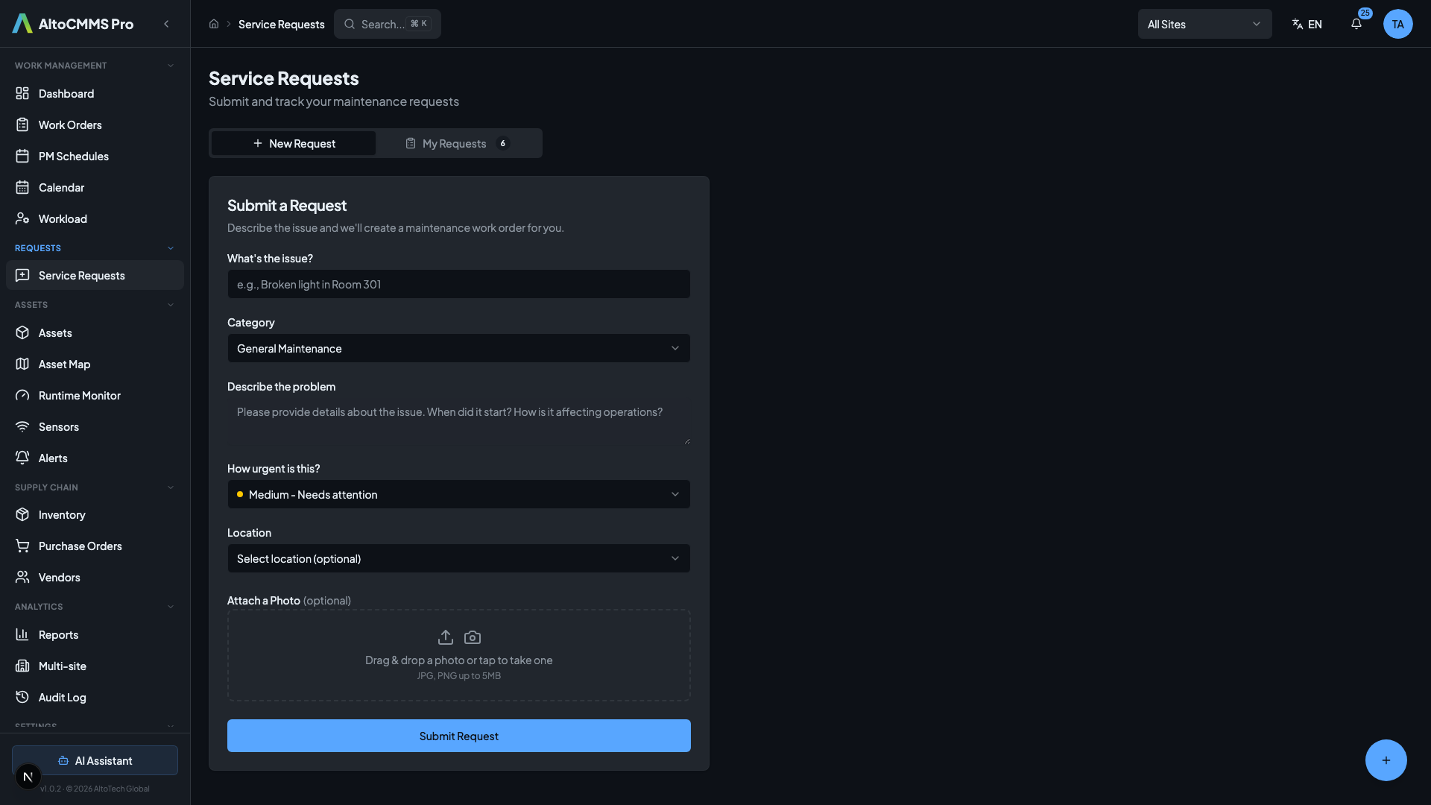This screenshot has height=805, width=1431.
Task: Switch to the My Requests tab
Action: pyautogui.click(x=458, y=143)
